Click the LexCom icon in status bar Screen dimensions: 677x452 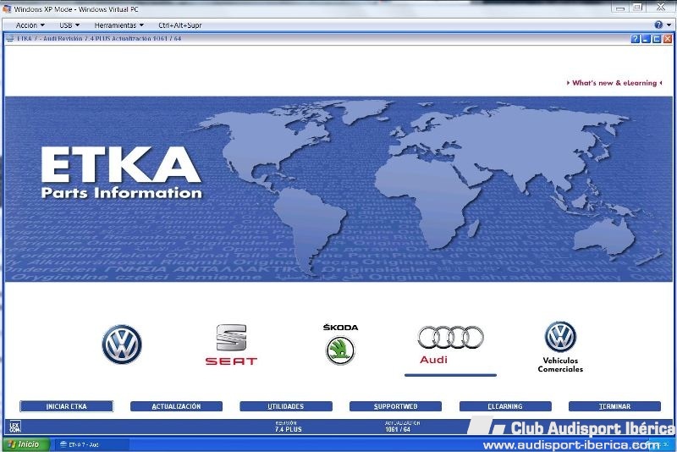point(14,427)
